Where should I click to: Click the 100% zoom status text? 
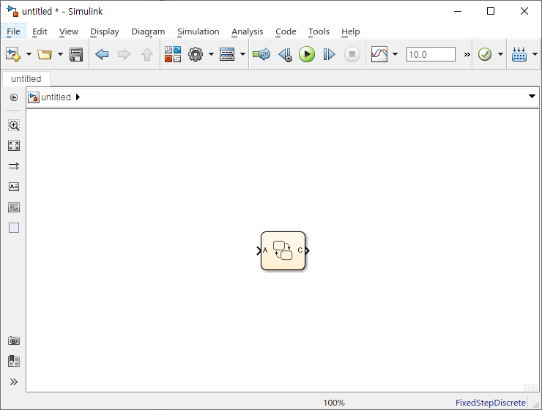[x=334, y=403]
